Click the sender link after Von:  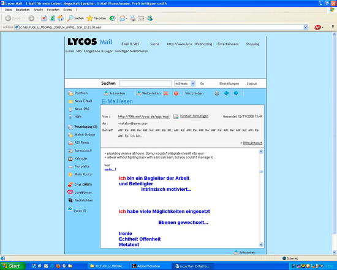pos(144,117)
